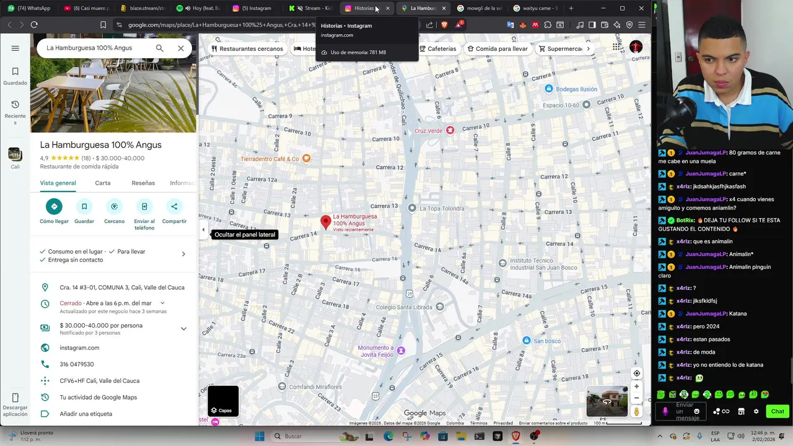
Task: Reload the page in the browser
Action: (34, 25)
